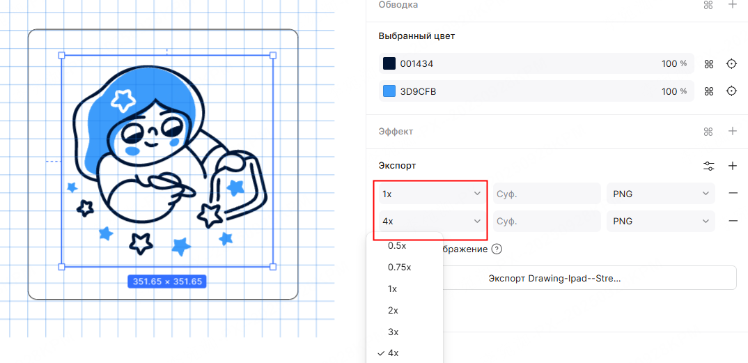Remove the 1x export row

(733, 193)
